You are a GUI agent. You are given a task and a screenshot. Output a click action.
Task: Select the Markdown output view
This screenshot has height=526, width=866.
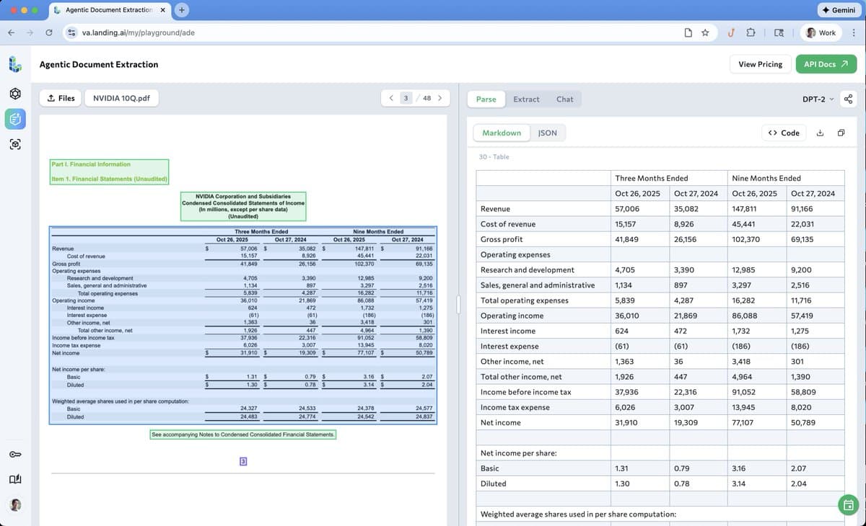point(501,133)
